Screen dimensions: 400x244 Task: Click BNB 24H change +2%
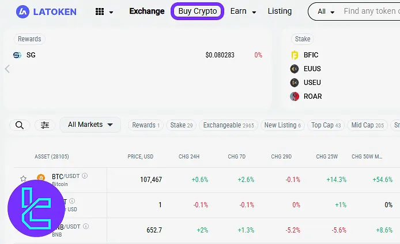point(202,230)
